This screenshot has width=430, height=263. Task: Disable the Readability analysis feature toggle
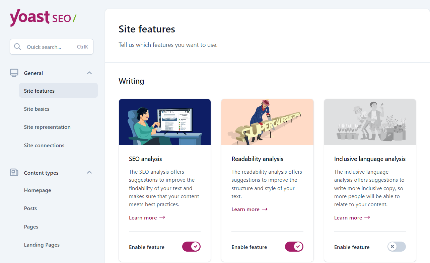(294, 247)
